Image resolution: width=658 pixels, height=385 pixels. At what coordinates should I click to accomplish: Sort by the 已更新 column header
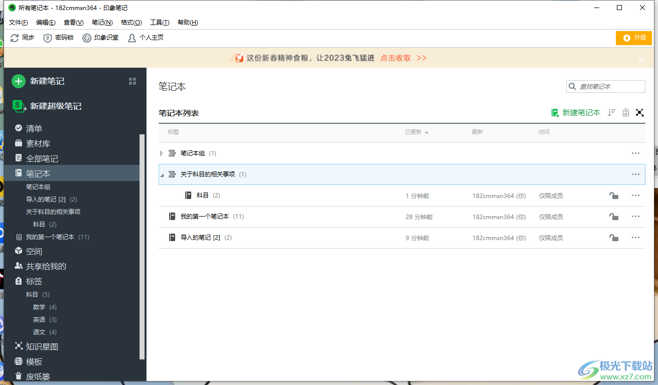417,132
